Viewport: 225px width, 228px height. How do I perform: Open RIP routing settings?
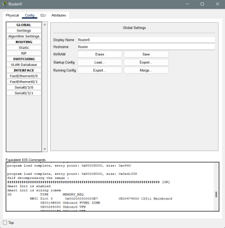(x=24, y=53)
